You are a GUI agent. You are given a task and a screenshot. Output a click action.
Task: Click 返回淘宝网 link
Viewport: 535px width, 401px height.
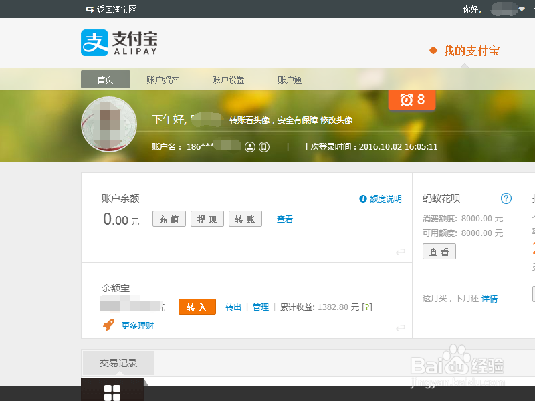tap(116, 9)
